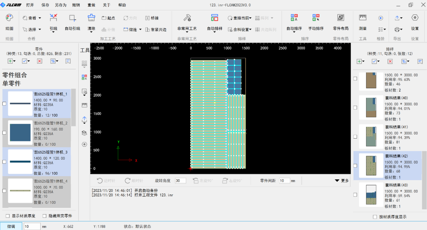This screenshot has height=230, width=427.
Task: Expand 更多 options below canvas
Action: pyautogui.click(x=342, y=181)
